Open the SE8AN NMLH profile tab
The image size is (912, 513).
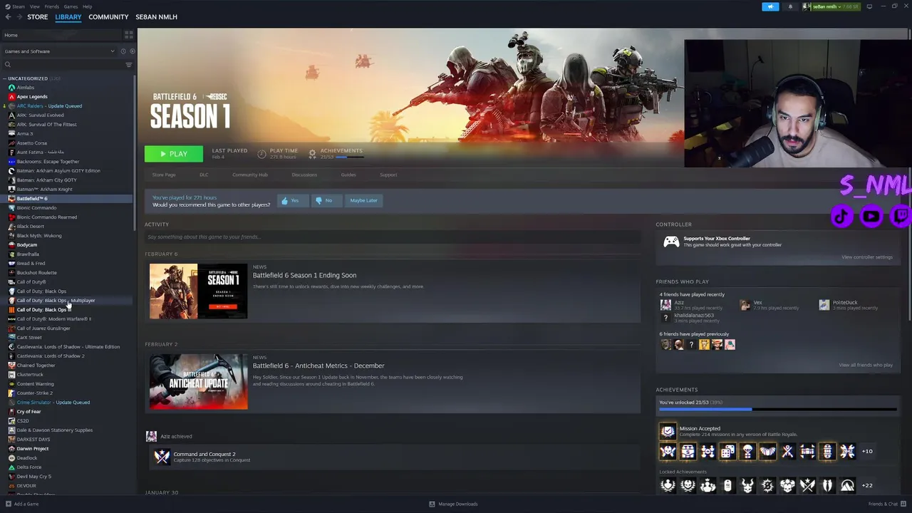156,17
